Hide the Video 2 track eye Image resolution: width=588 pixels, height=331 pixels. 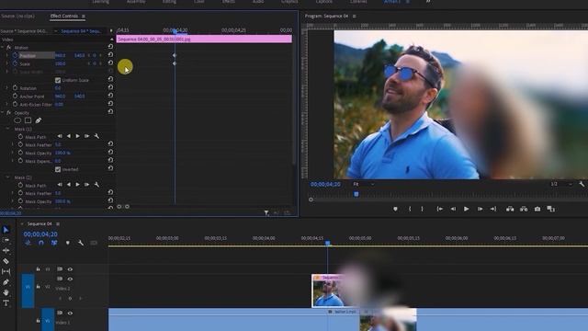coord(70,280)
